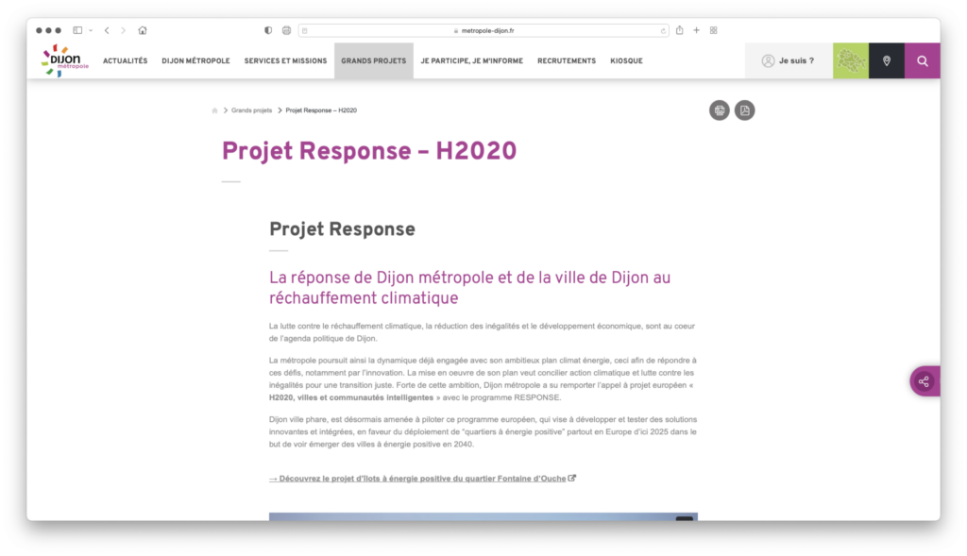The height and width of the screenshot is (556, 967).
Task: Open the Services et Missions menu
Action: (285, 61)
